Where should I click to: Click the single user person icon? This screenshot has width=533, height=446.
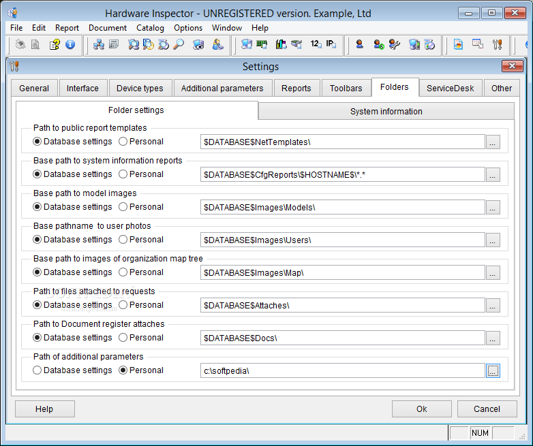[x=360, y=44]
